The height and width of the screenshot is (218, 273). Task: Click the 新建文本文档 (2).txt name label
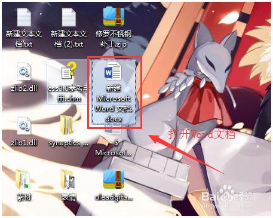coord(69,39)
